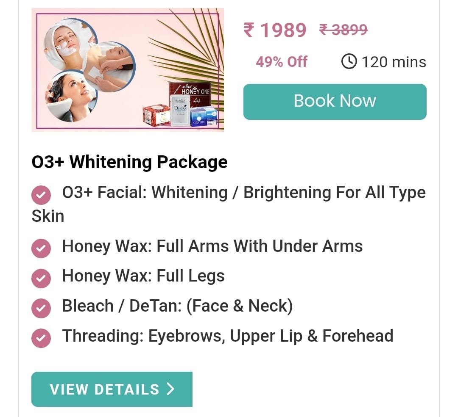This screenshot has height=417, width=458.
Task: Tap the Book Now button
Action: click(x=335, y=102)
